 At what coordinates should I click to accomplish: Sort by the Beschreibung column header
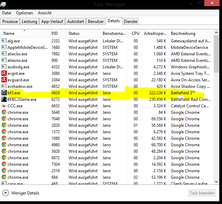tap(191, 33)
